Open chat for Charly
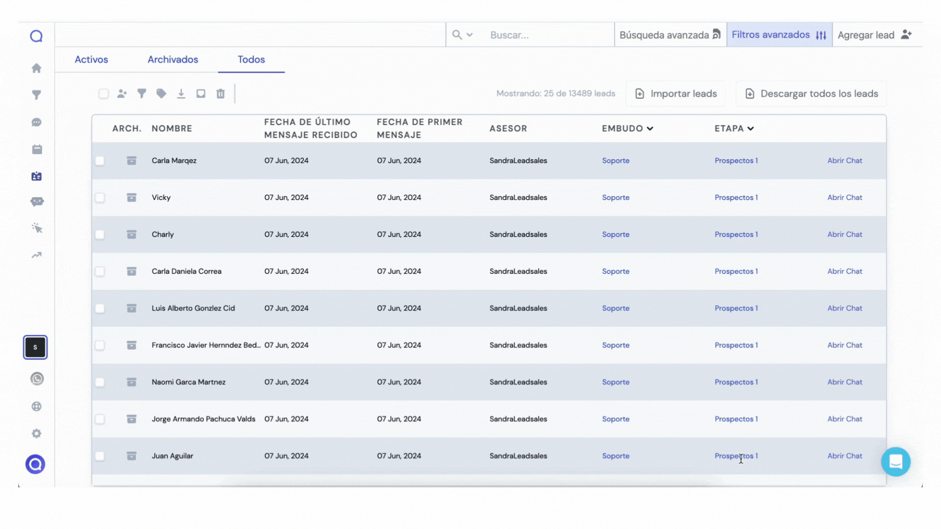Viewport: 941px width, 529px height. [844, 235]
